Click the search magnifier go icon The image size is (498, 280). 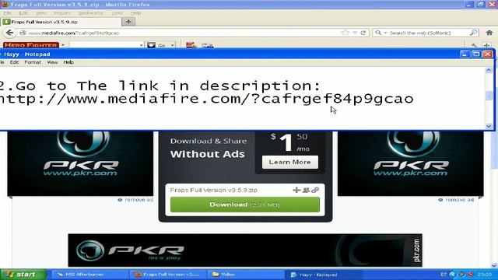[473, 33]
